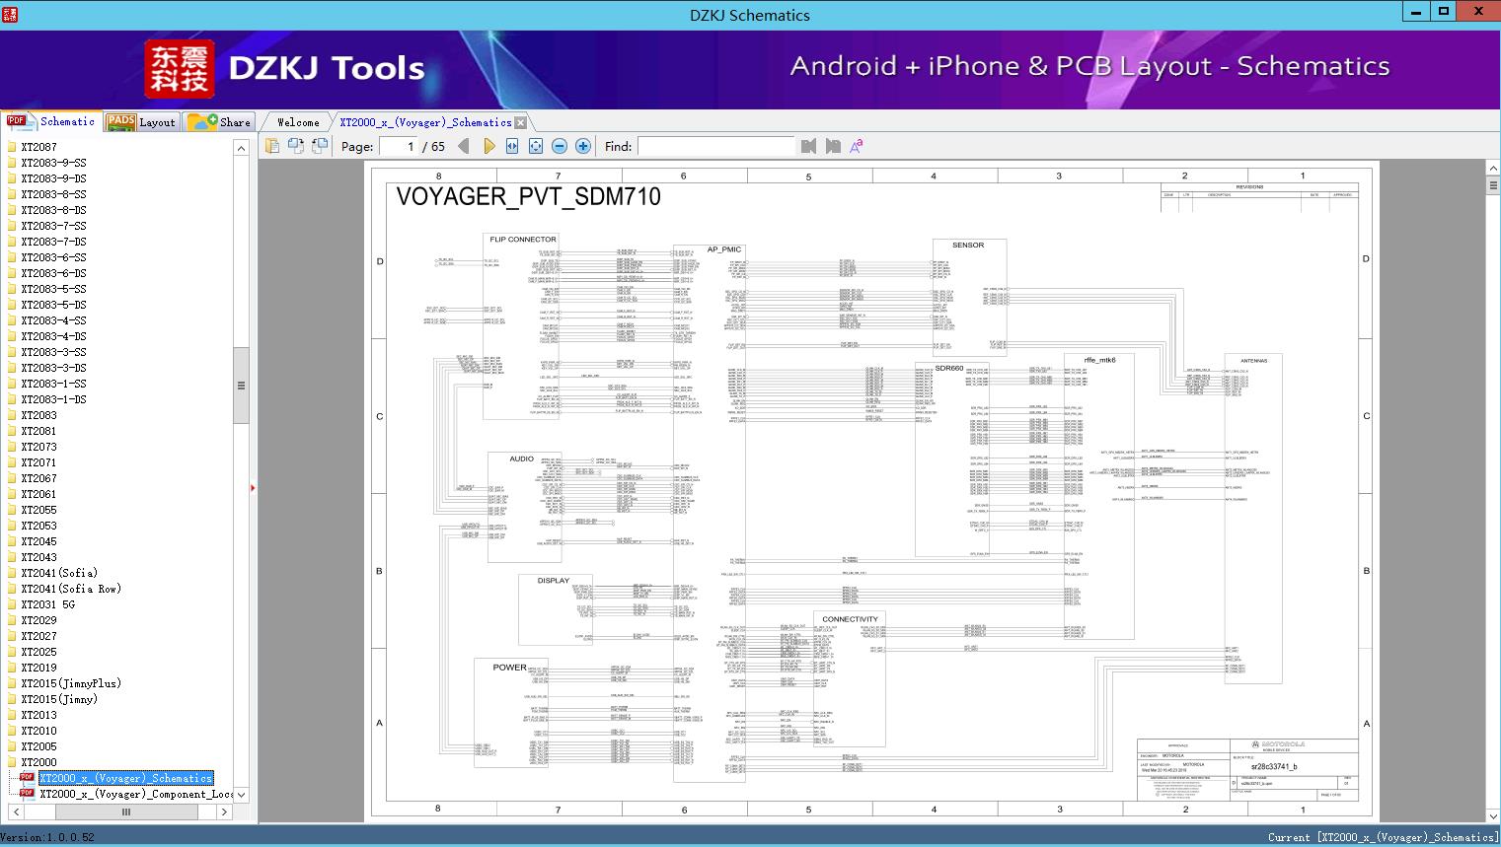Click the folder tree scroll-down arrow

241,794
